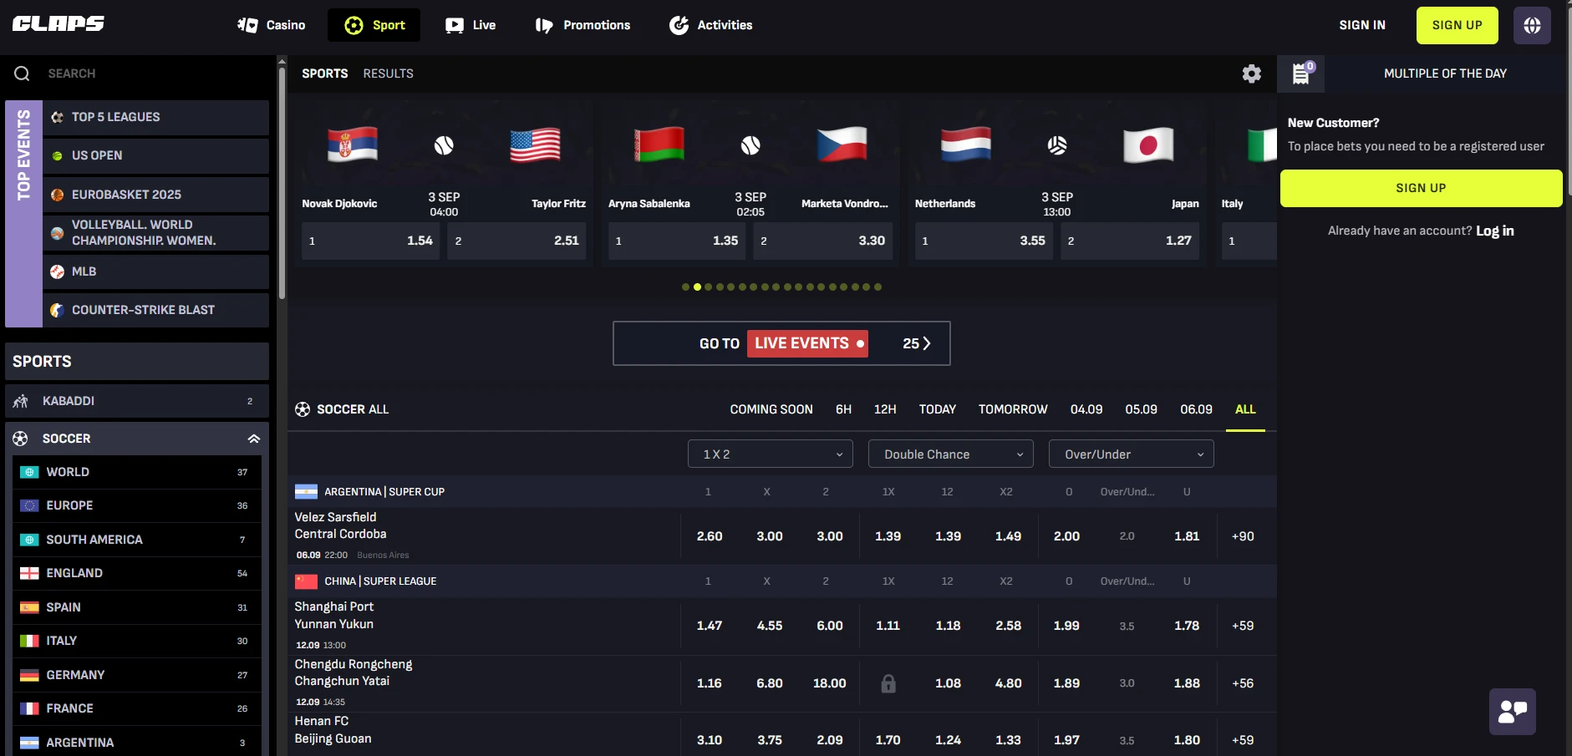
Task: Click the Activities icon
Action: coord(677,24)
